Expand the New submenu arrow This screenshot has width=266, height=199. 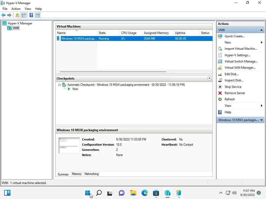tap(262, 42)
